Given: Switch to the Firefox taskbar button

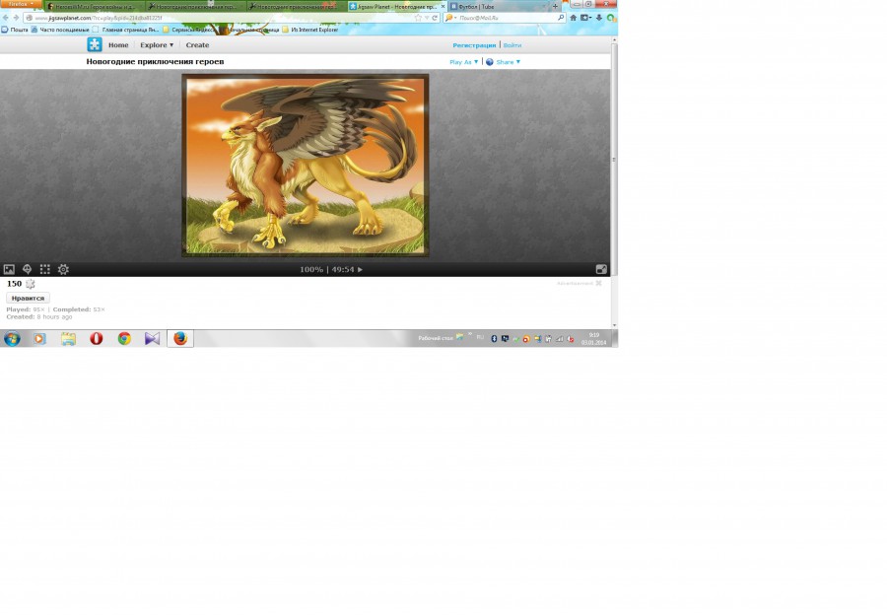Looking at the screenshot, I should (180, 338).
